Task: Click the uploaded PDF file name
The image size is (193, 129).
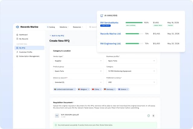Action: 70,115
